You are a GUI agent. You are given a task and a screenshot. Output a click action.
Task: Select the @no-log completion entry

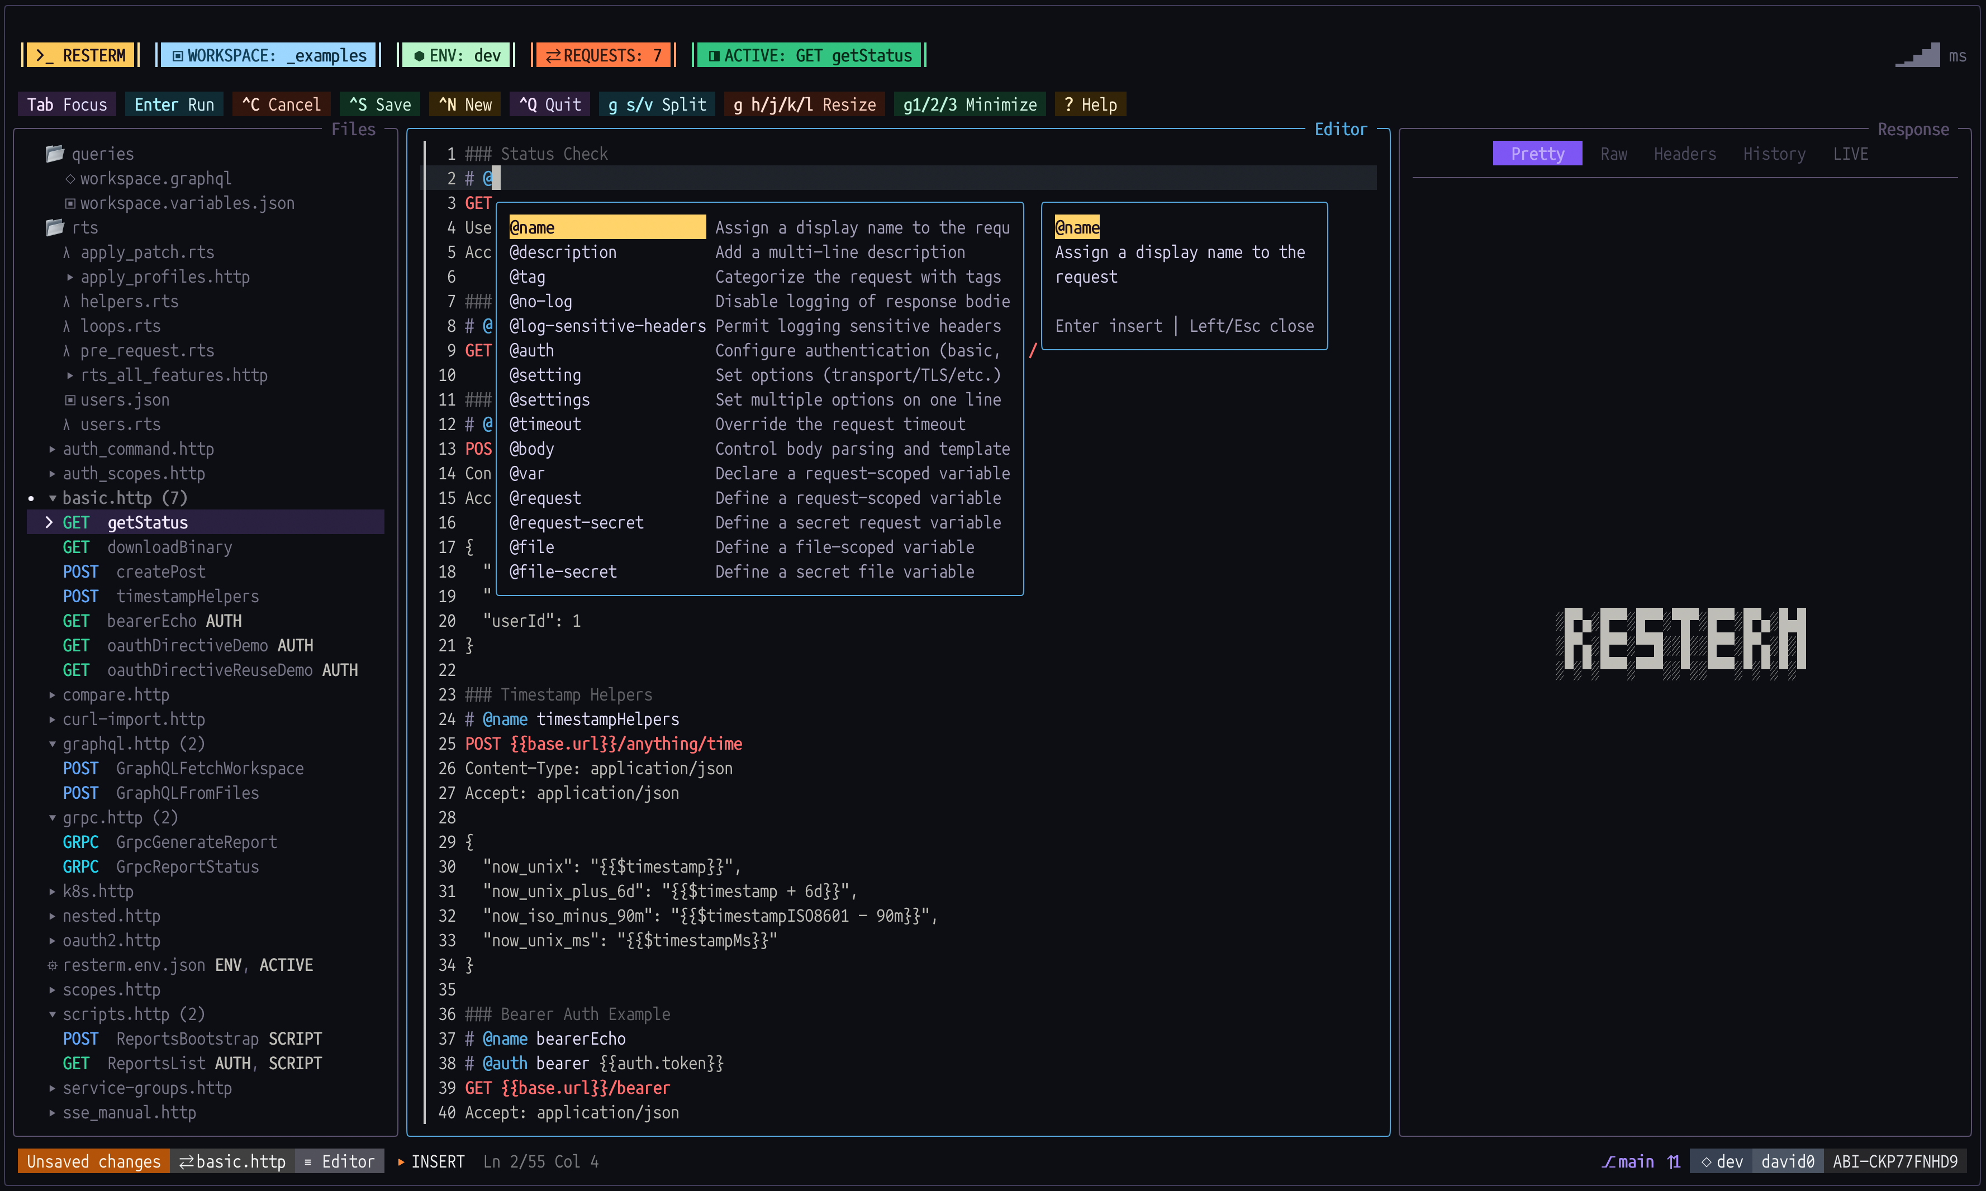click(x=759, y=301)
